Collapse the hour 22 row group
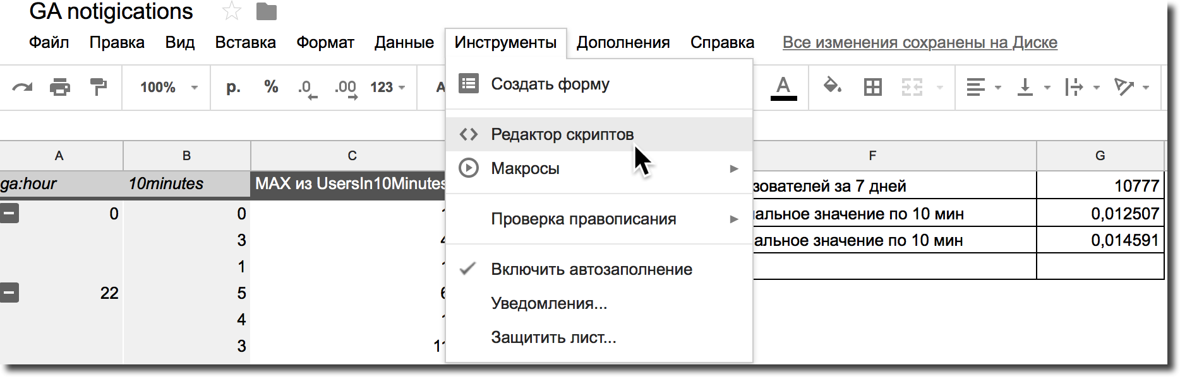The image size is (1180, 377). (x=9, y=293)
